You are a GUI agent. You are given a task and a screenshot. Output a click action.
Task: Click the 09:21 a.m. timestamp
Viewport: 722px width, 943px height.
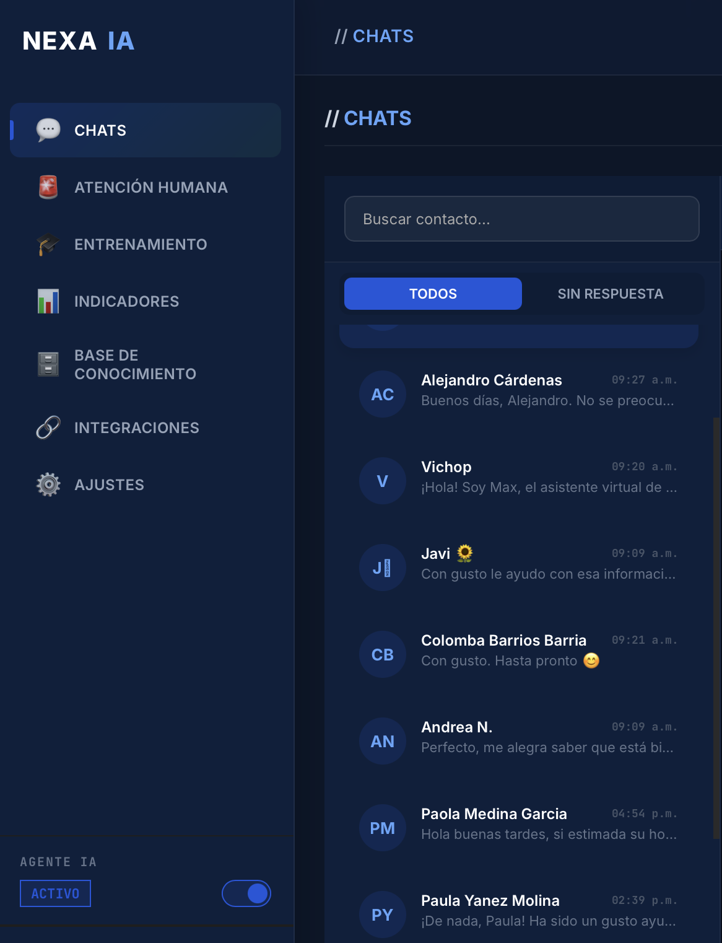click(x=645, y=640)
